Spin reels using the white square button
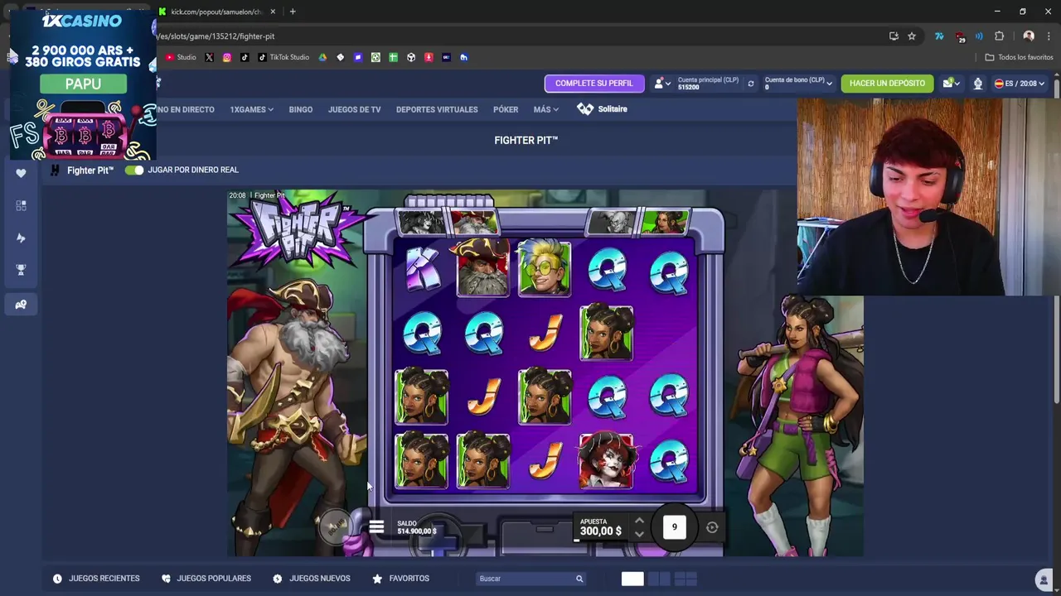Viewport: 1061px width, 596px height. click(x=675, y=527)
